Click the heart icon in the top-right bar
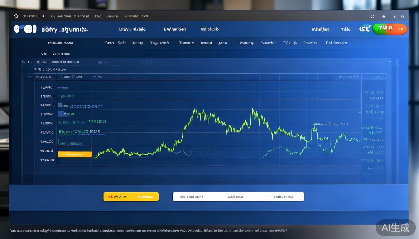Viewport: 419px width, 239px height. (x=384, y=16)
